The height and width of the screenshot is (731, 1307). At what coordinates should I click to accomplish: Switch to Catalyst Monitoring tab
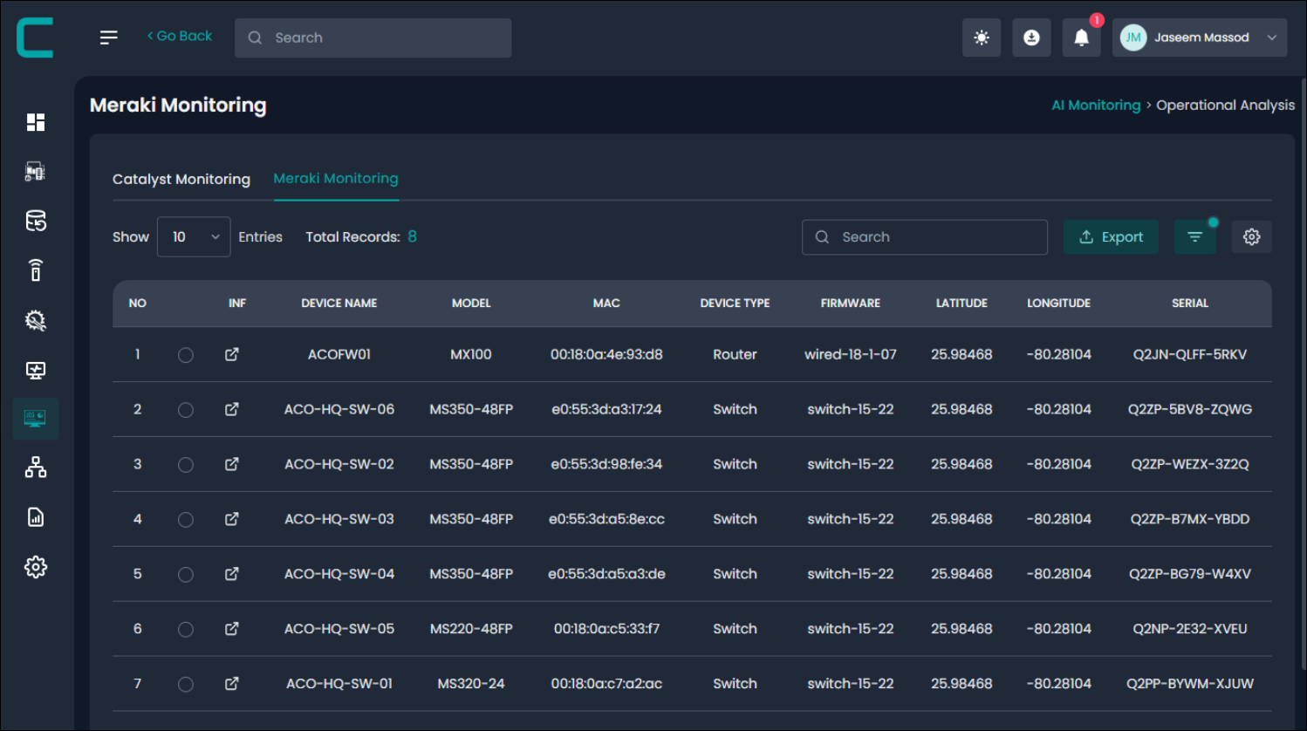pyautogui.click(x=181, y=179)
